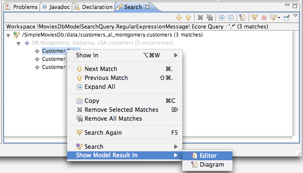Select the Search tab

133,7
